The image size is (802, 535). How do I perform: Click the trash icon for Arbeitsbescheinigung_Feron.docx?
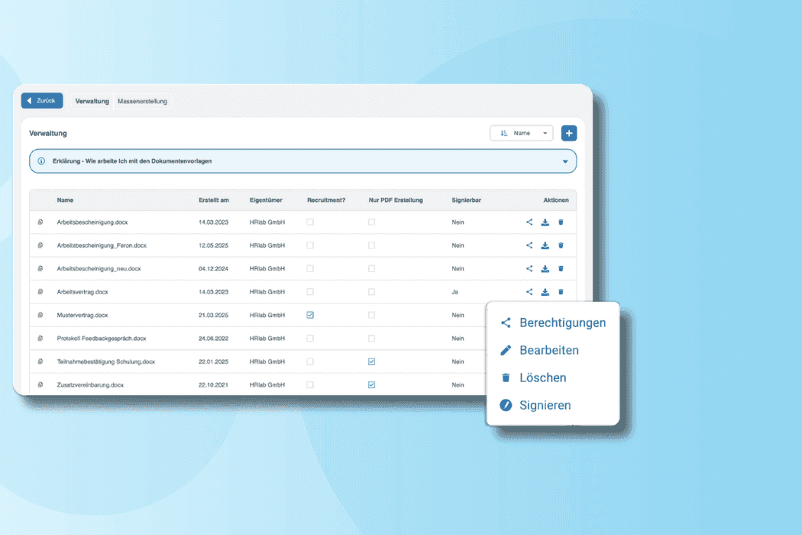click(x=561, y=245)
